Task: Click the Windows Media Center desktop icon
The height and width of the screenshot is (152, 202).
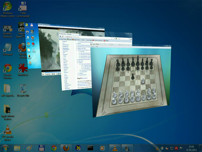Action: coord(8,9)
